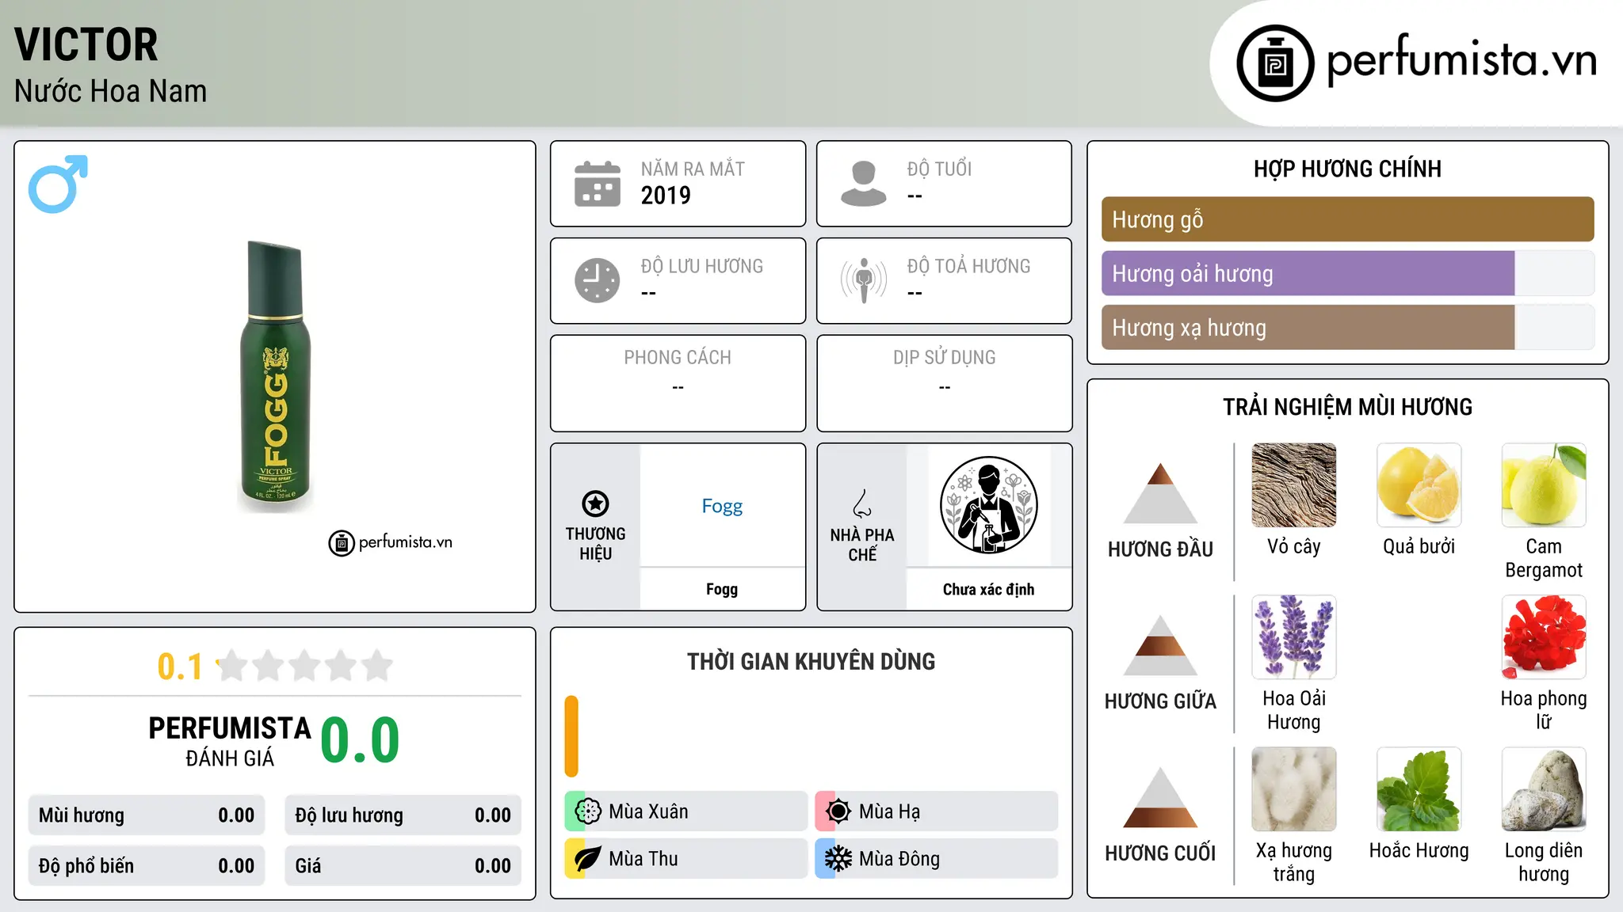Click the Hoa Oải Hương note thumbnail
1623x912 pixels.
click(1293, 637)
